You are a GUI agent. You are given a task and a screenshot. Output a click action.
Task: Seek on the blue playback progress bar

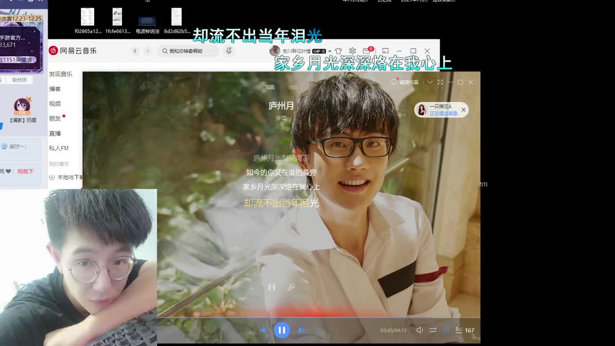pyautogui.click(x=319, y=317)
